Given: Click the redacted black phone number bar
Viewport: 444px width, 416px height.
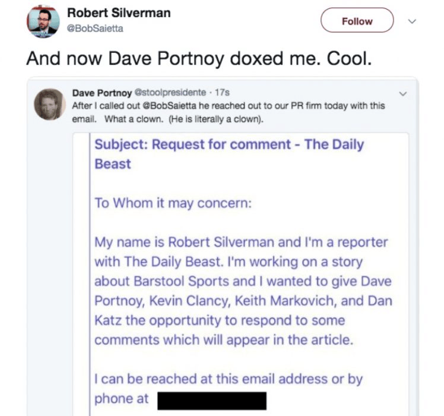Looking at the screenshot, I should (x=211, y=401).
